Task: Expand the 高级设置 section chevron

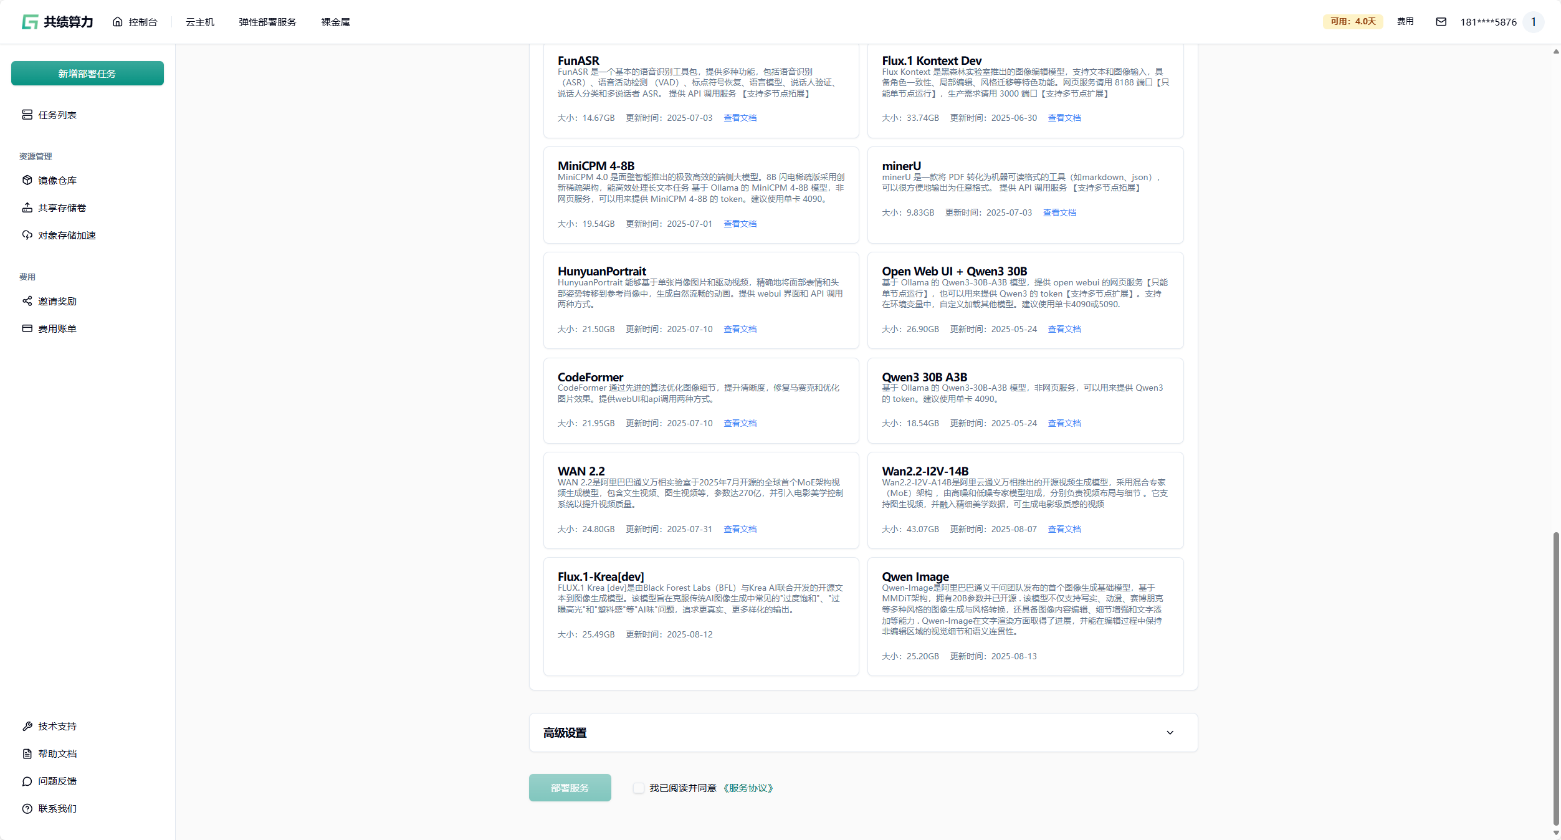Action: [x=1170, y=733]
